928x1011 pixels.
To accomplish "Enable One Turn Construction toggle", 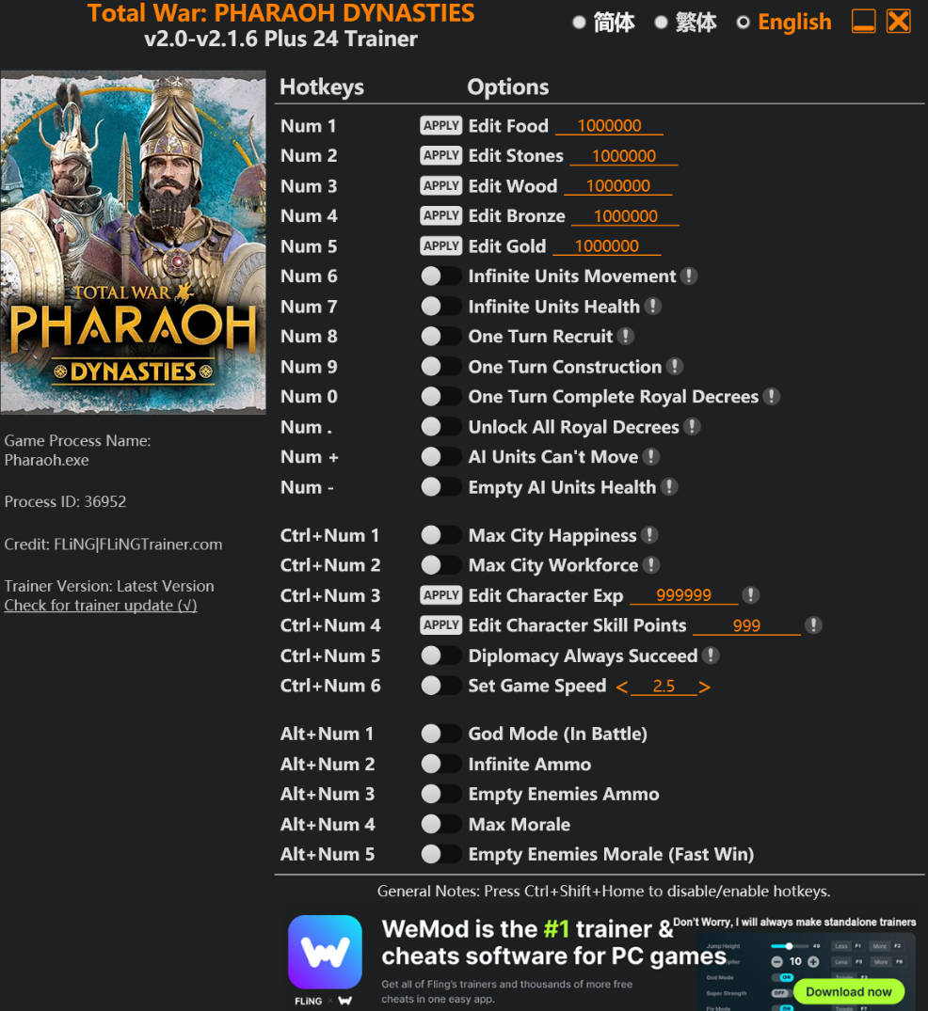I will coord(440,366).
